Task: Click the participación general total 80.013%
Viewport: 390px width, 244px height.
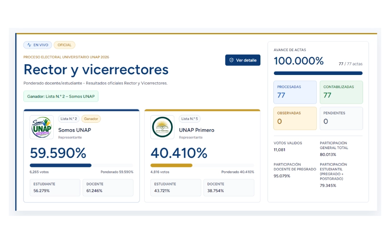Action: point(328,154)
